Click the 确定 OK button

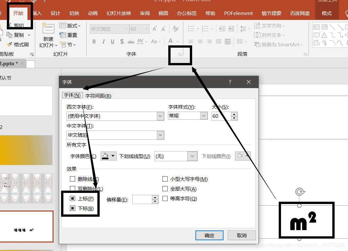[x=209, y=235]
